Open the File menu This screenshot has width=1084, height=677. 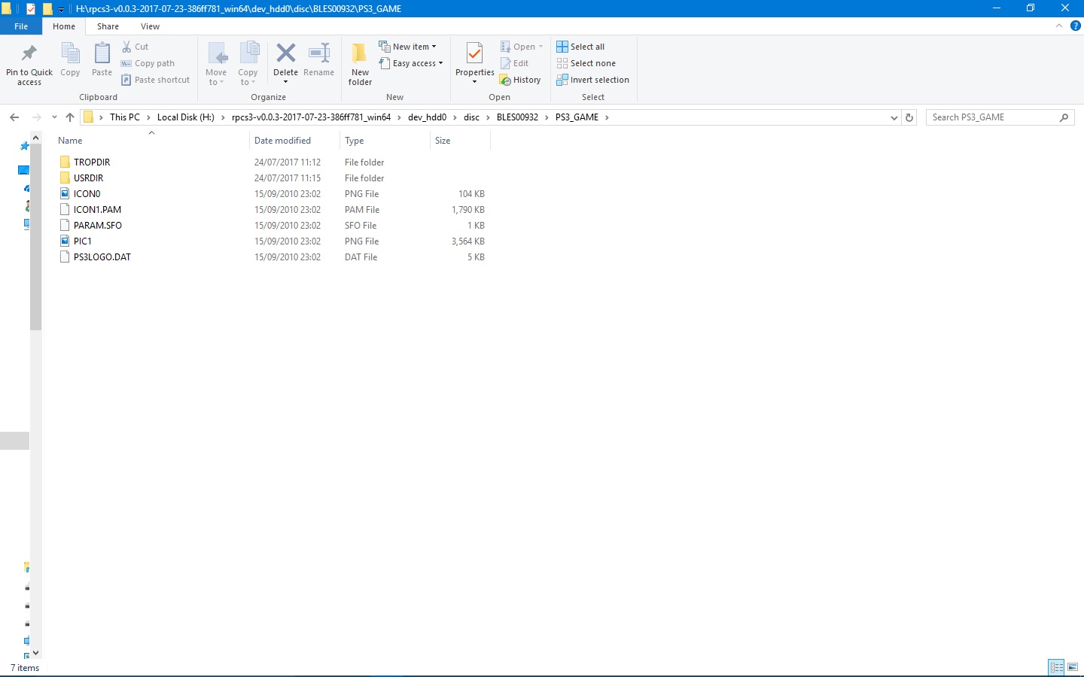pos(21,26)
